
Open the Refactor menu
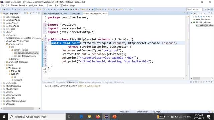23,5
